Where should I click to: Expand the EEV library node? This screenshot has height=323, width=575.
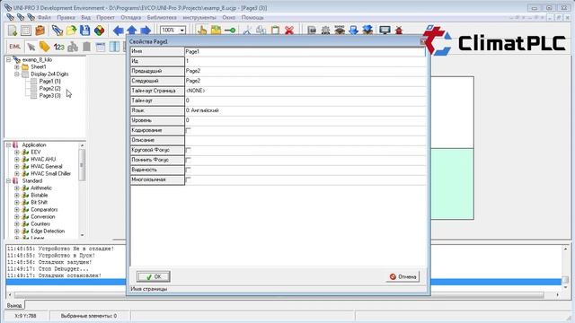pyautogui.click(x=16, y=153)
